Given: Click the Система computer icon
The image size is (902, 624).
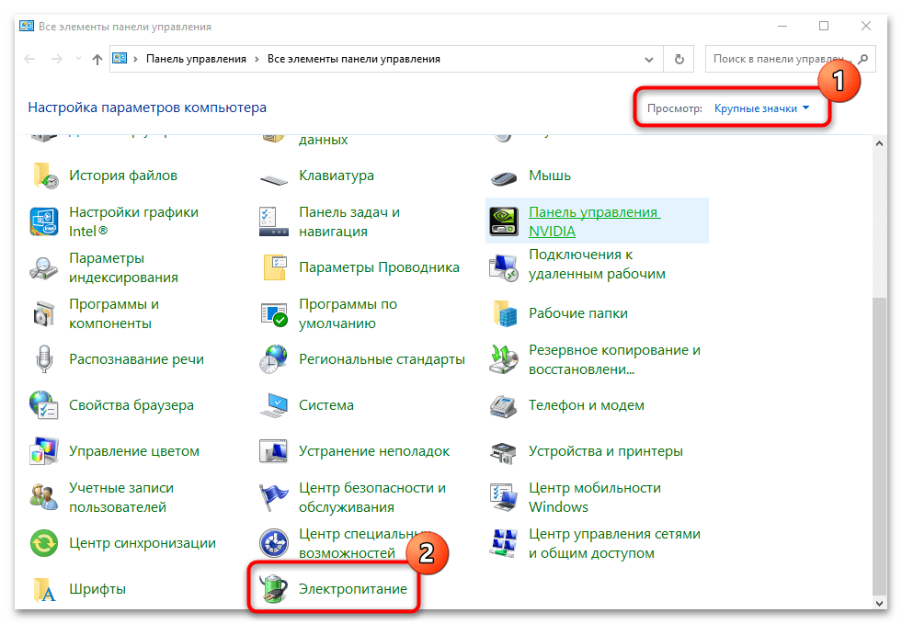Looking at the screenshot, I should tap(274, 405).
